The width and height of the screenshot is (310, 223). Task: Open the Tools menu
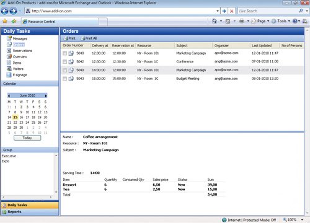coord(281,21)
